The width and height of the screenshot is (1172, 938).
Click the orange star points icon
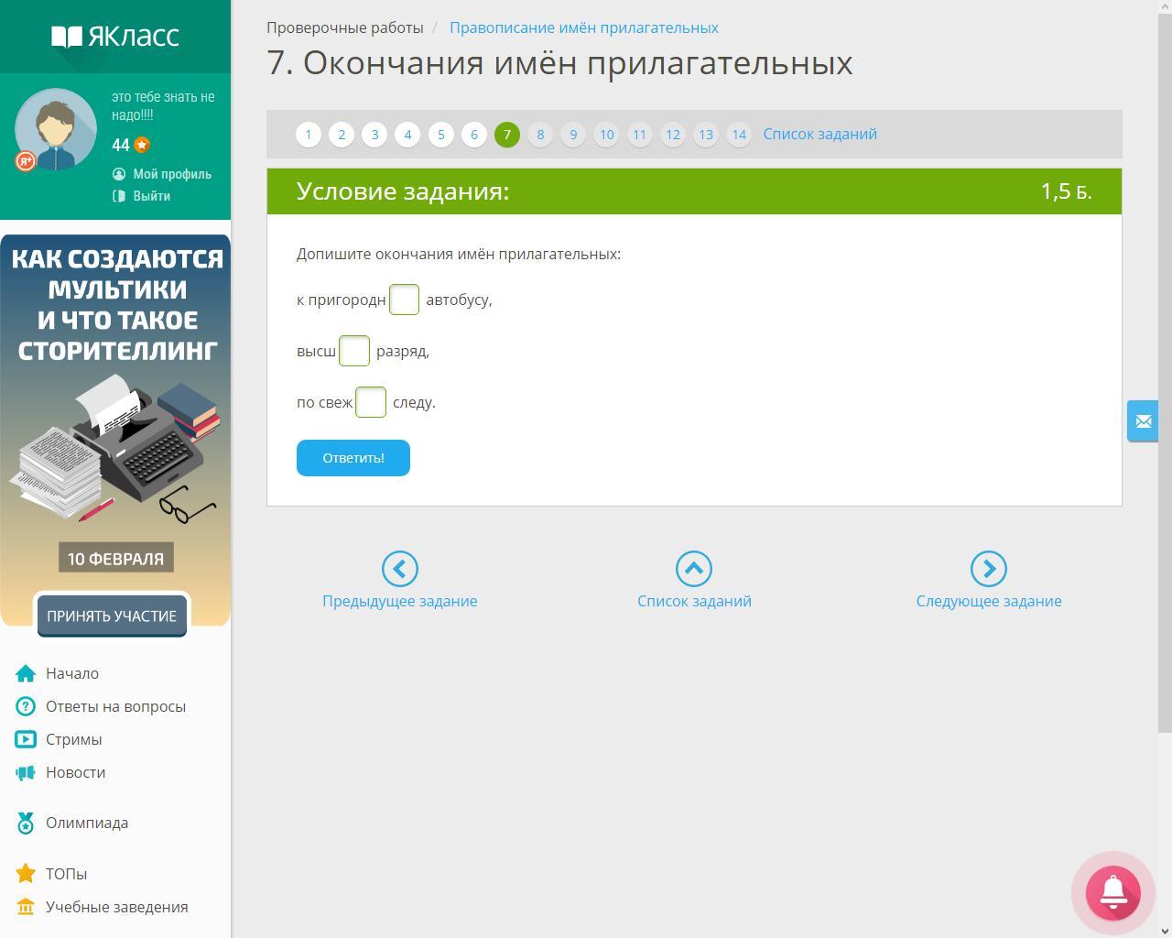click(x=142, y=145)
